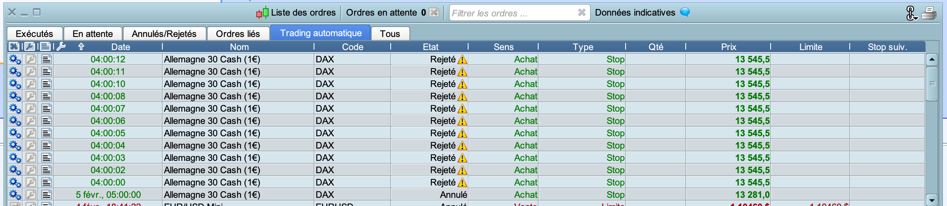This screenshot has width=947, height=206.
Task: Click the warning triangle on 04:00:10 order
Action: click(462, 84)
